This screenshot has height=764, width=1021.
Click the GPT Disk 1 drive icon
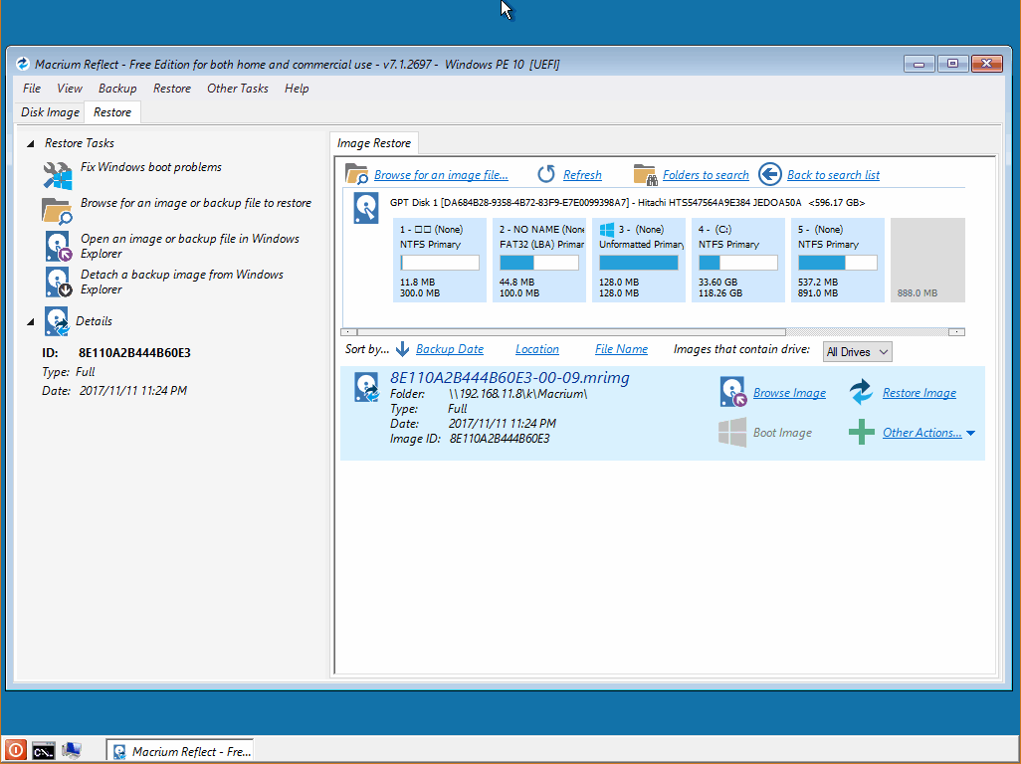tap(366, 208)
